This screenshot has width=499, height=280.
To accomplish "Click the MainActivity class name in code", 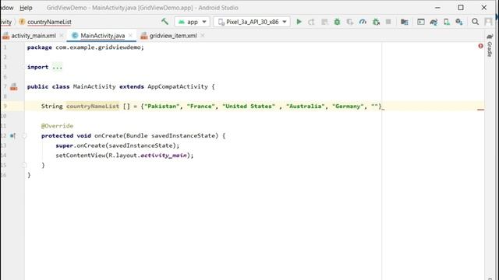I will coord(94,86).
